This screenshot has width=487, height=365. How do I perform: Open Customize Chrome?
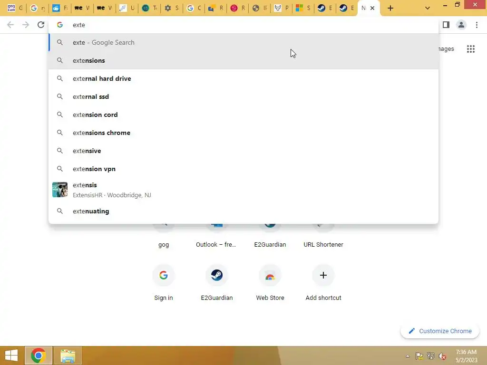pyautogui.click(x=440, y=331)
